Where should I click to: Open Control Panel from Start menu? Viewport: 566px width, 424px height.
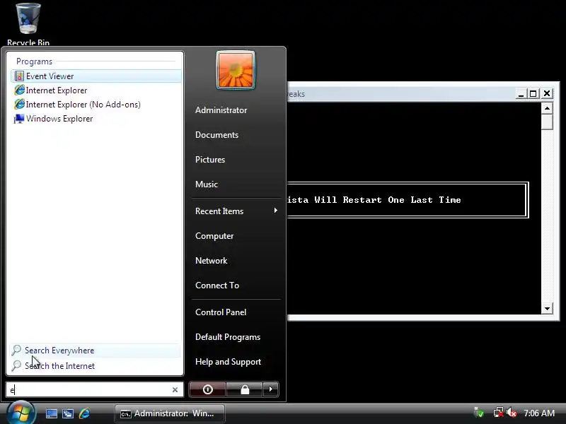(221, 312)
